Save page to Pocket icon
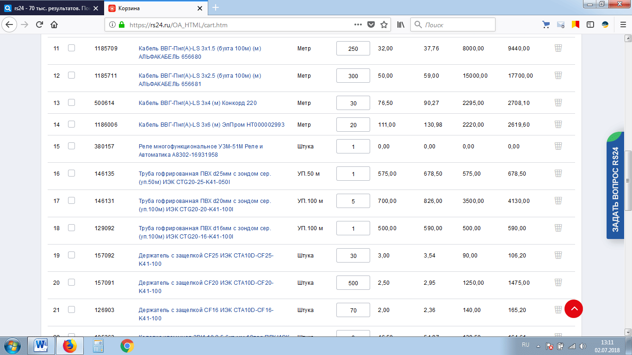The height and width of the screenshot is (355, 632). point(371,25)
